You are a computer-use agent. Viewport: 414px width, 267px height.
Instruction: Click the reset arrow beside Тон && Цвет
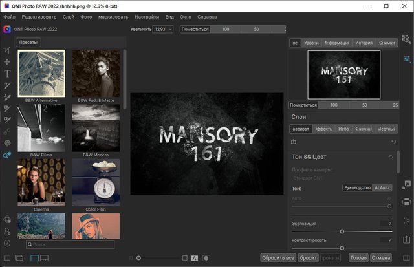389,157
